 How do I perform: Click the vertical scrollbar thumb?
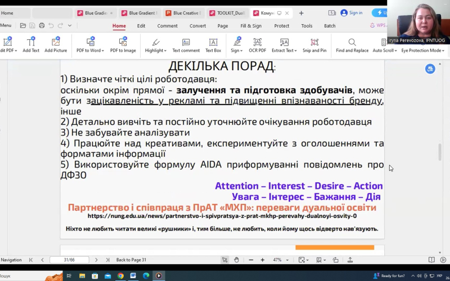(x=440, y=152)
